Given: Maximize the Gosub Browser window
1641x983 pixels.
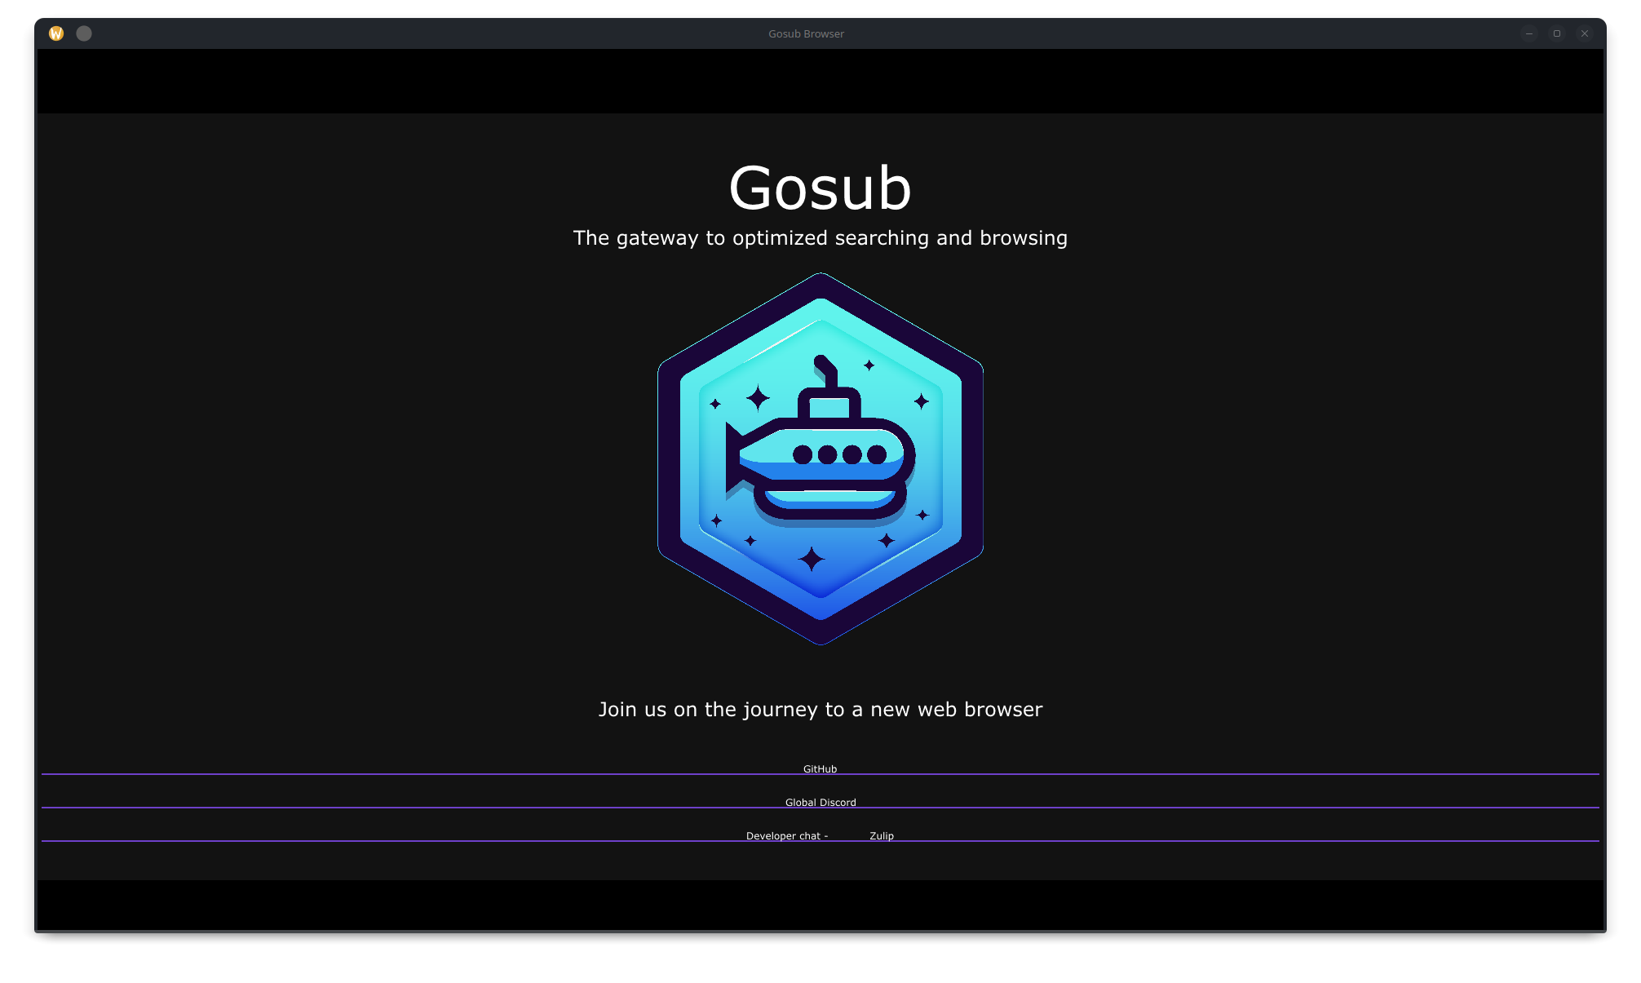Looking at the screenshot, I should click(1557, 33).
